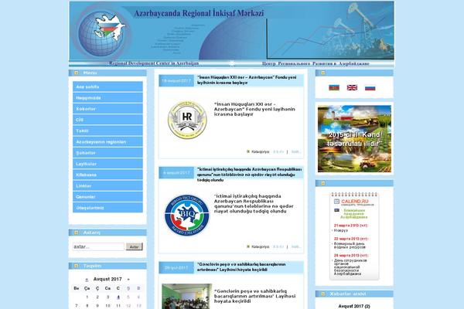
Task: Open headline 'Gənclərin peşə və sahibkarlıq' news title
Action: [241, 267]
